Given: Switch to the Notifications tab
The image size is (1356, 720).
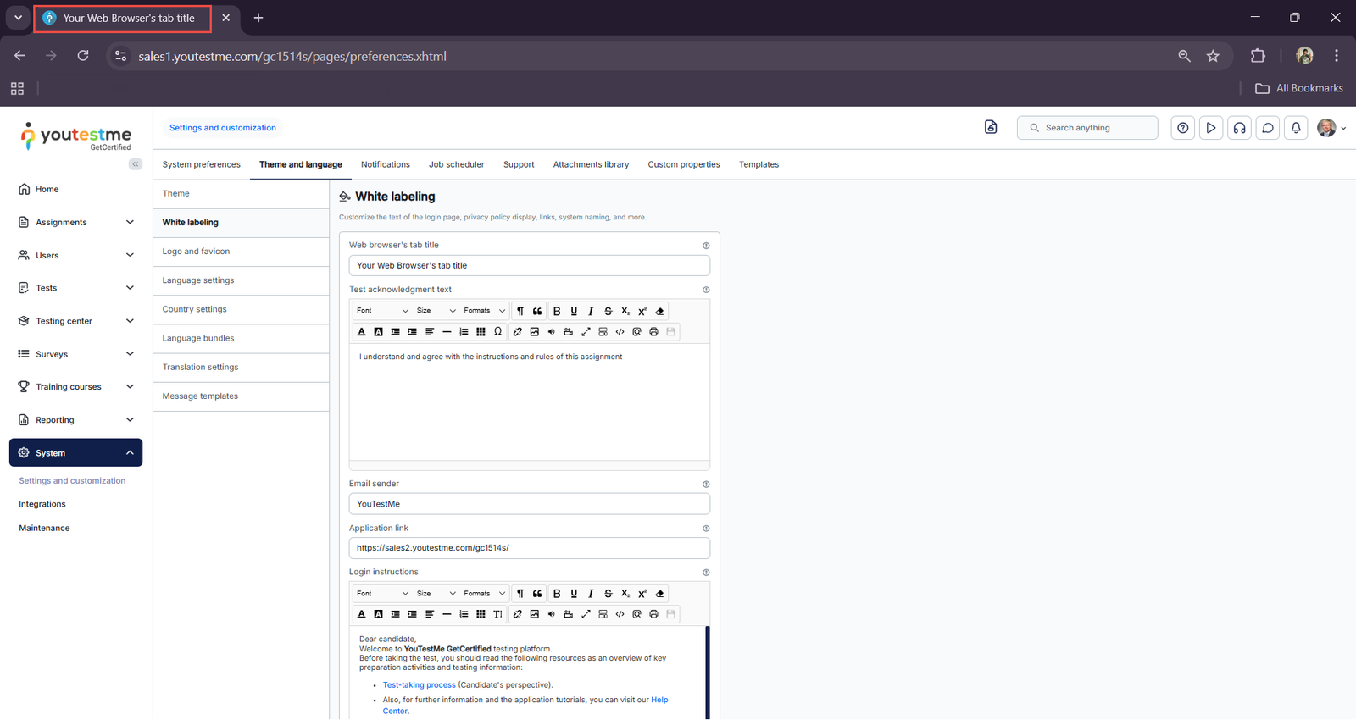Looking at the screenshot, I should [x=385, y=164].
